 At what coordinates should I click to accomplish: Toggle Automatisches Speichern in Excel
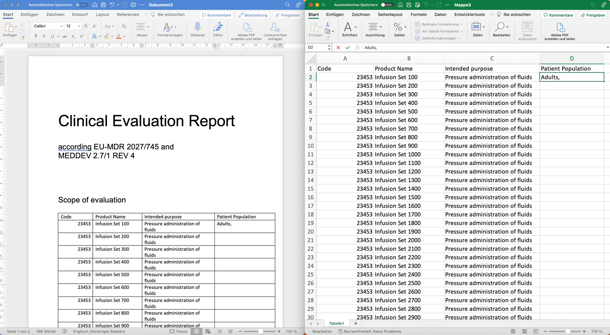[x=387, y=5]
